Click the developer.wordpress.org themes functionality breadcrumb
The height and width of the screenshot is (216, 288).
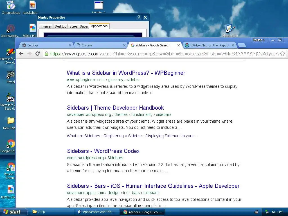(x=119, y=115)
